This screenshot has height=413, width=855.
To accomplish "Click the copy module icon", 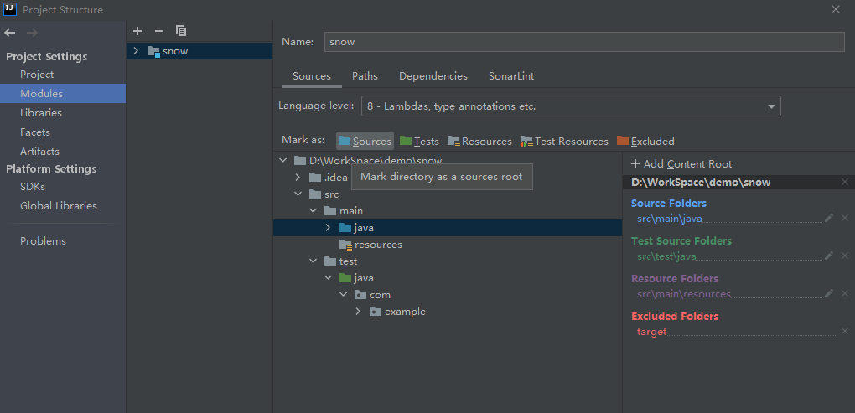I will pyautogui.click(x=181, y=31).
